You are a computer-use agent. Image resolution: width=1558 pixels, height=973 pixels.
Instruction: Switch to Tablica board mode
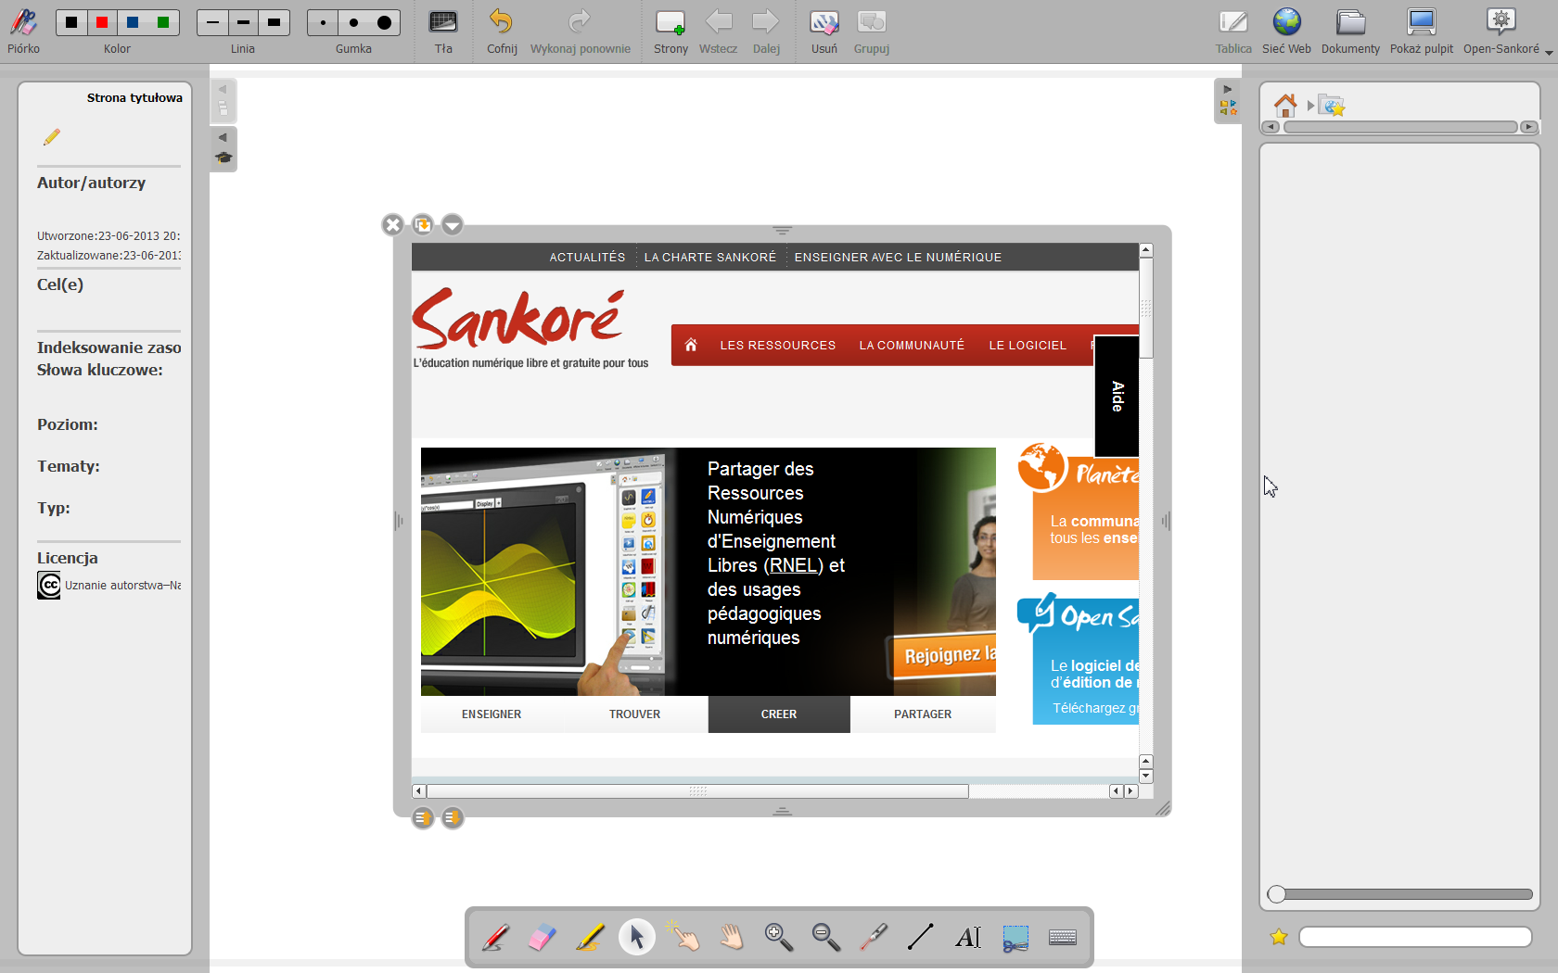tap(1233, 31)
